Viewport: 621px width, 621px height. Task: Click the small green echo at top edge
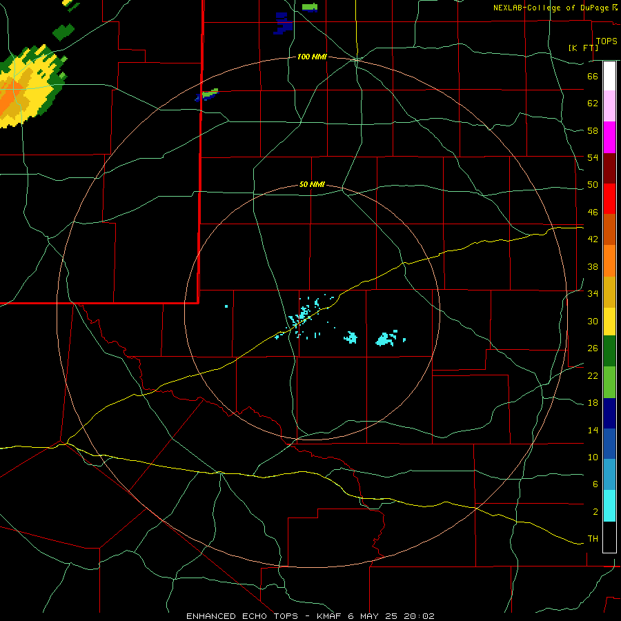tap(310, 7)
